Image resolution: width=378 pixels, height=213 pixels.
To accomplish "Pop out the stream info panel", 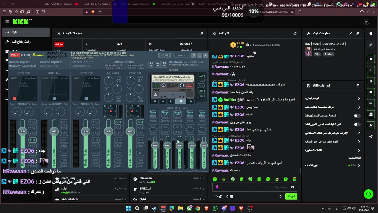I will [x=358, y=33].
